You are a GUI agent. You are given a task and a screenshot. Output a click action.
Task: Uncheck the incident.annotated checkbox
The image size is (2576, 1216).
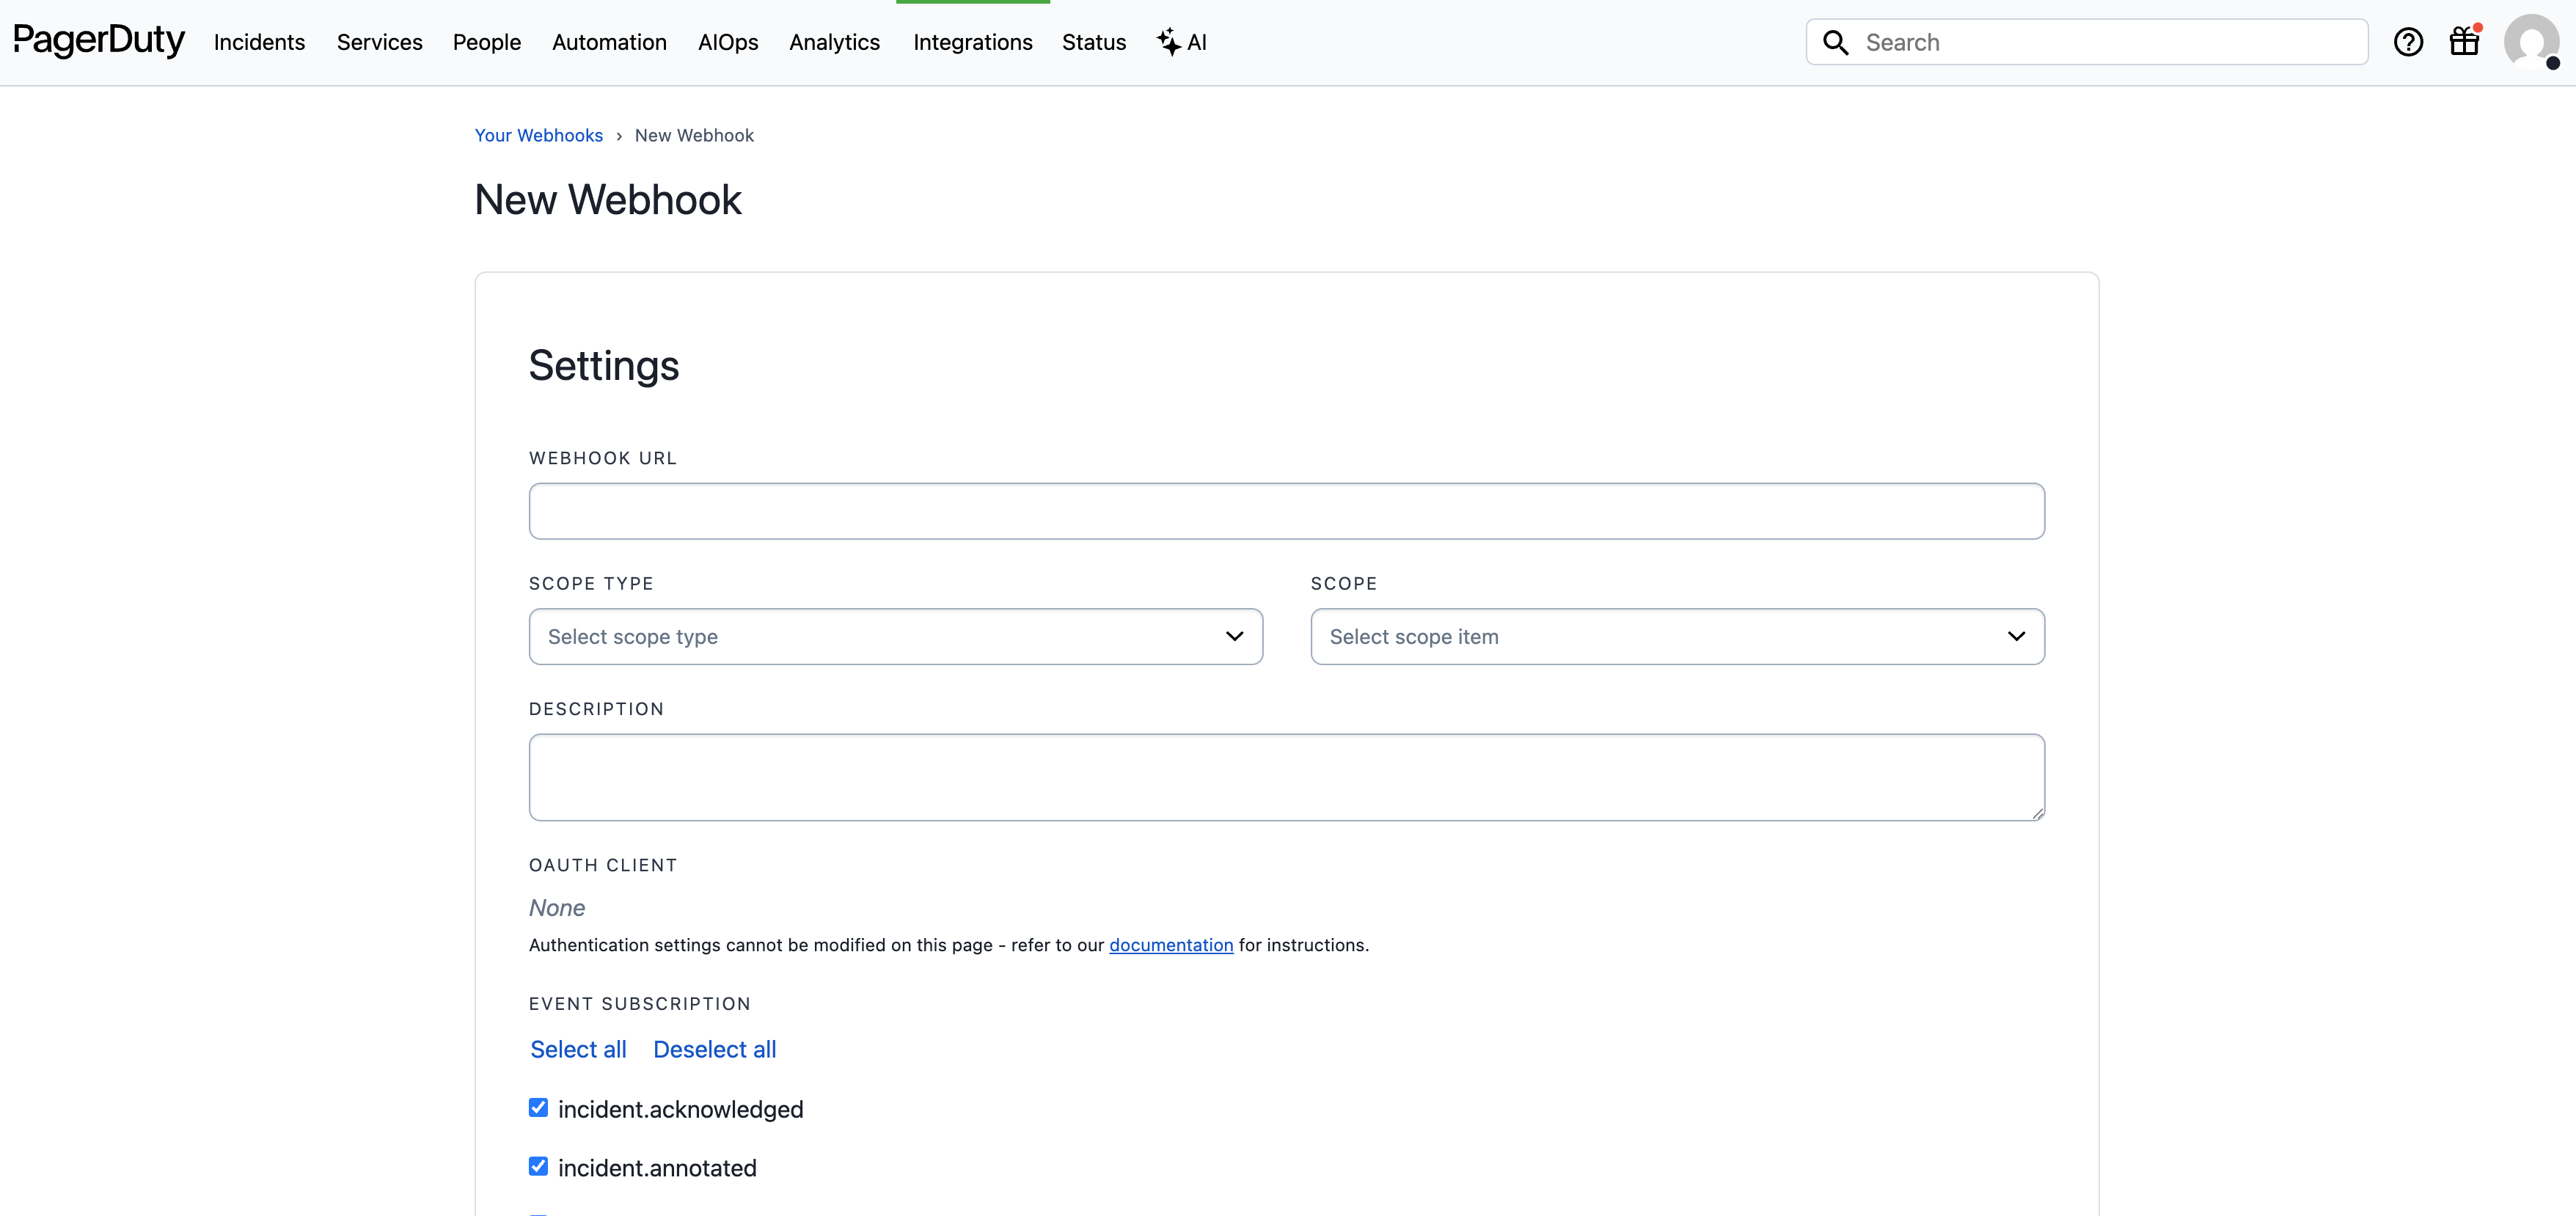[x=538, y=1166]
